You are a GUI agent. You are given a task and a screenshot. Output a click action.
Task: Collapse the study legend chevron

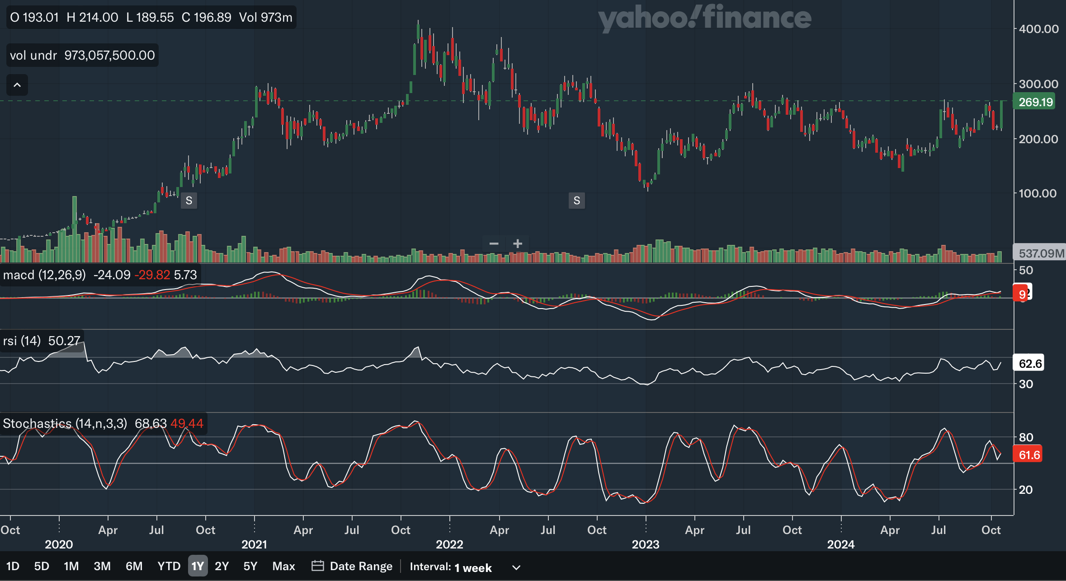pyautogui.click(x=17, y=85)
